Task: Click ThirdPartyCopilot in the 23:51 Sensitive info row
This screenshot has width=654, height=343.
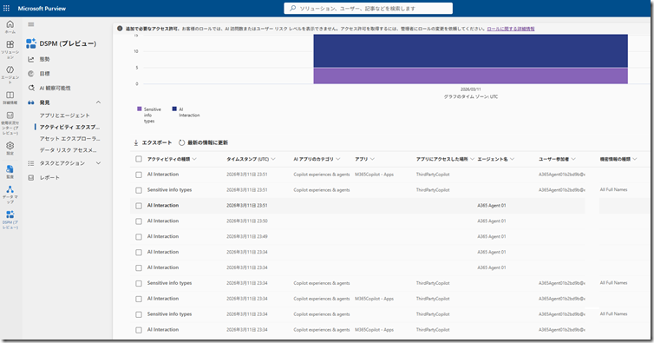Action: (x=433, y=190)
